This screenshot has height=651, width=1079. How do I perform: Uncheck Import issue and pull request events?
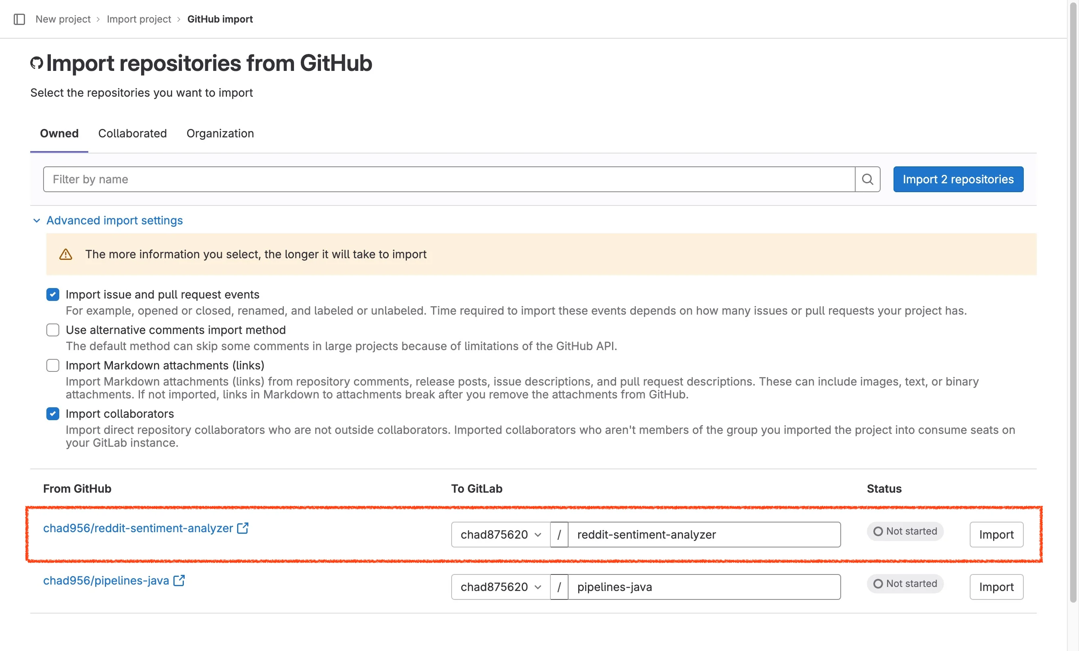pyautogui.click(x=52, y=294)
